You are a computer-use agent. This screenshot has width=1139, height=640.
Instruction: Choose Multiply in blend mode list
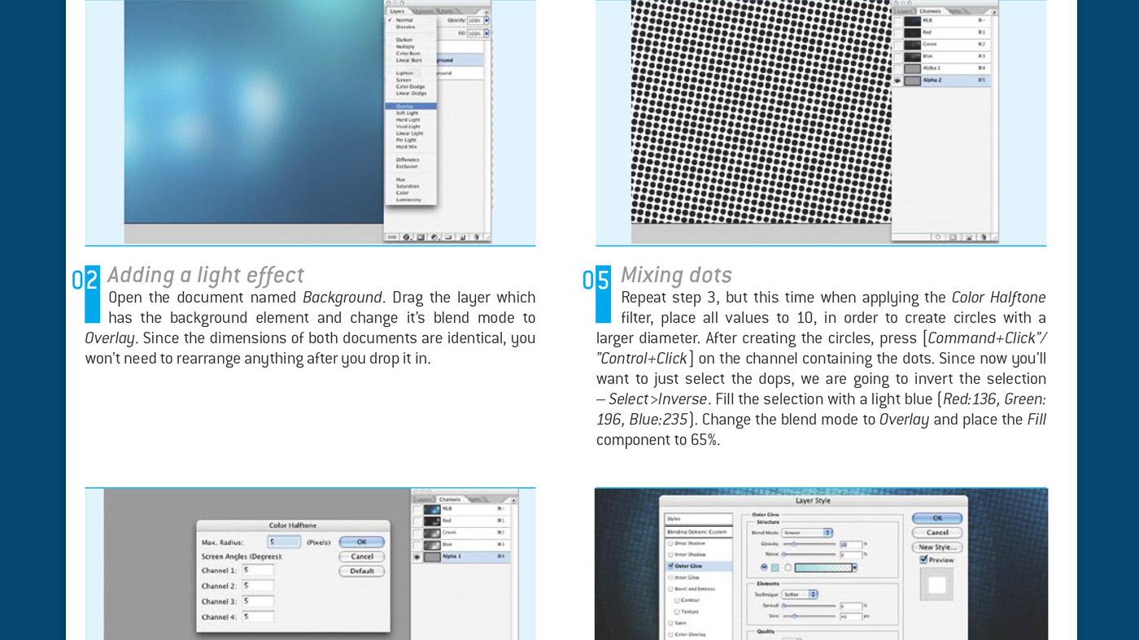click(x=404, y=46)
